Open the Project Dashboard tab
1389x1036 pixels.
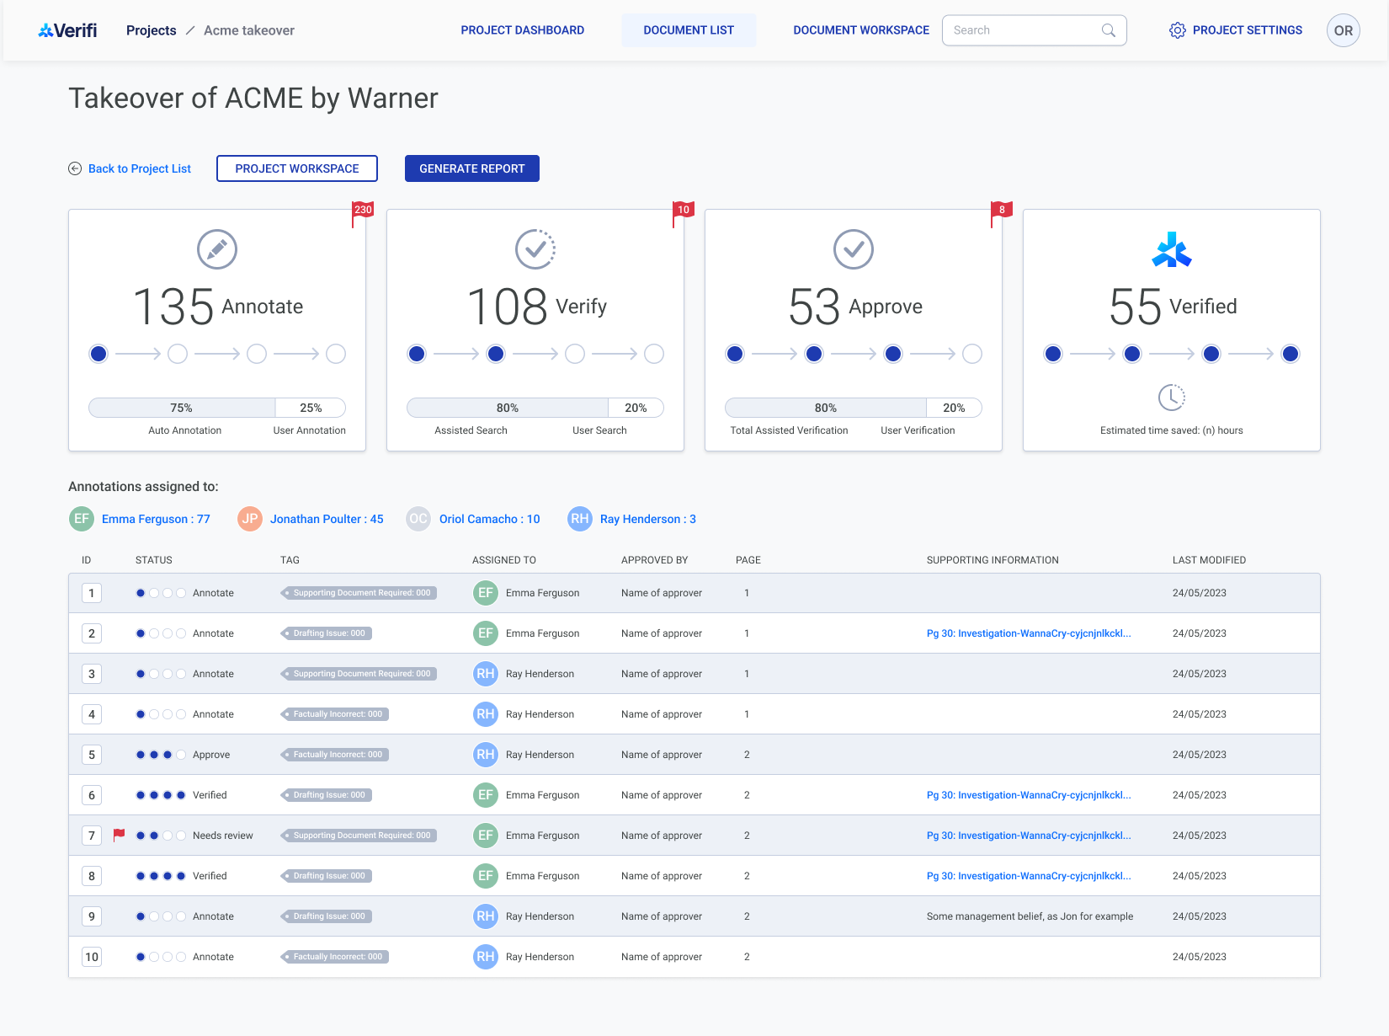click(x=523, y=30)
